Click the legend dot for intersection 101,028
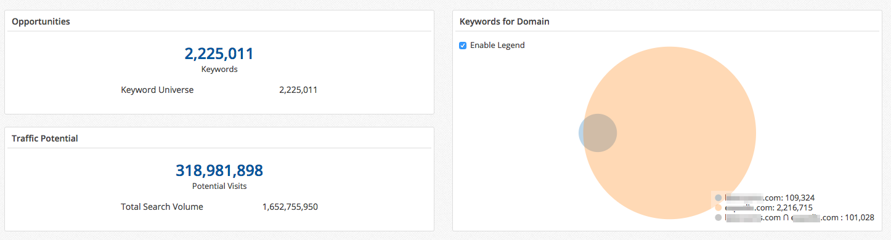Screen dimensions: 891x240 coord(718,218)
